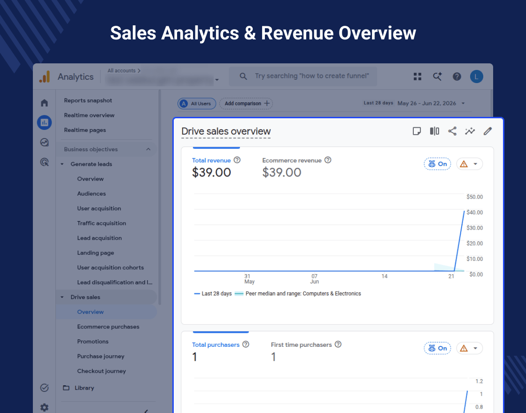Open Reports snapshot in sidebar
Screen dimensions: 526x413
[x=88, y=100]
